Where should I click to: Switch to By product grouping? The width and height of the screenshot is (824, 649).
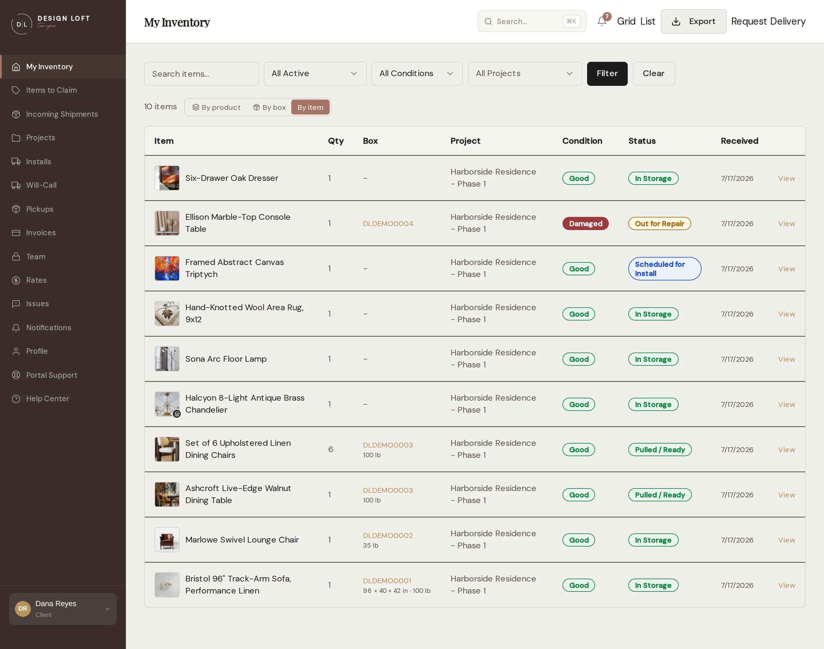coord(217,107)
